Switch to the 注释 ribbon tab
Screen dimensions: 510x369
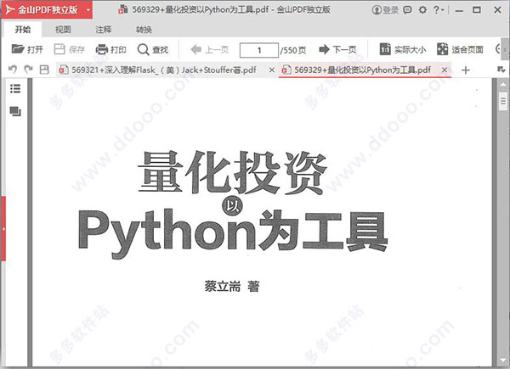(x=104, y=30)
